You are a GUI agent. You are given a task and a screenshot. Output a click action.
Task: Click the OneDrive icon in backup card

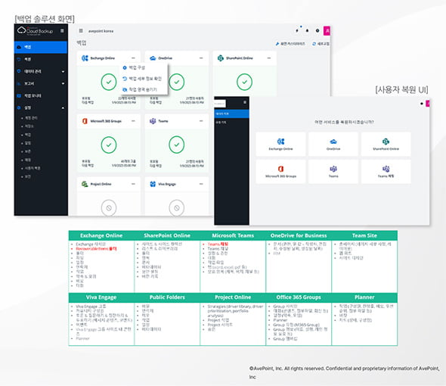pos(153,58)
